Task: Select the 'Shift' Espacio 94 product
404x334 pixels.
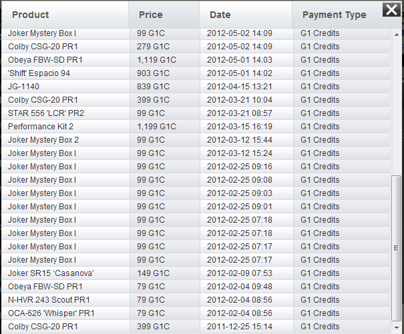Action: pos(39,73)
